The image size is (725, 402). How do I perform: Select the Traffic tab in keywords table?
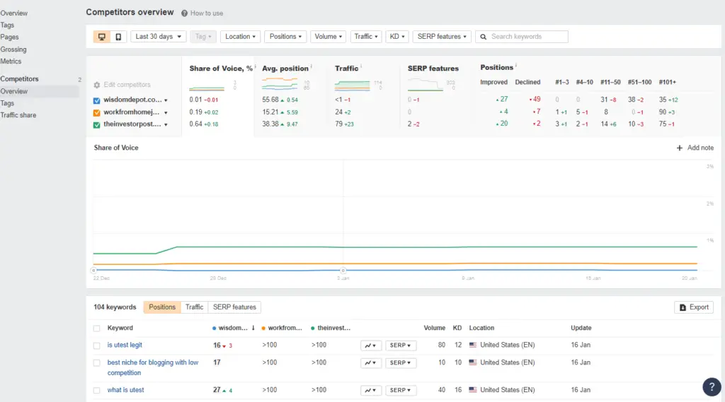(x=194, y=307)
